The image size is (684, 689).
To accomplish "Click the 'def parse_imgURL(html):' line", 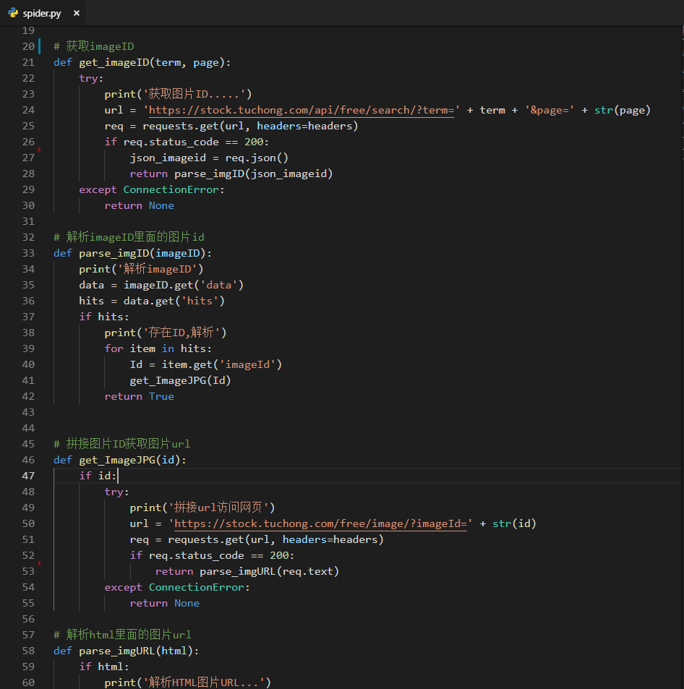I will click(126, 651).
